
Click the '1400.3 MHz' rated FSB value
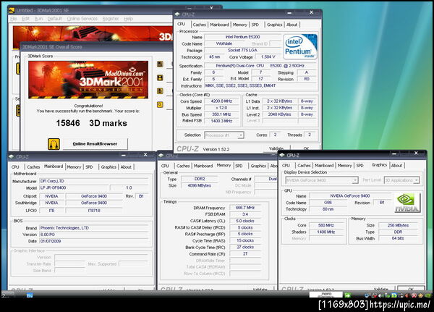[222, 121]
